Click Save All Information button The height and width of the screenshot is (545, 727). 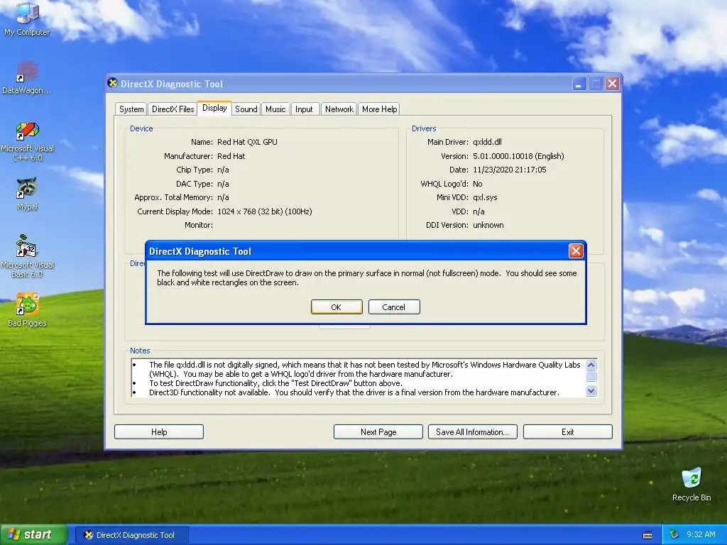[472, 432]
